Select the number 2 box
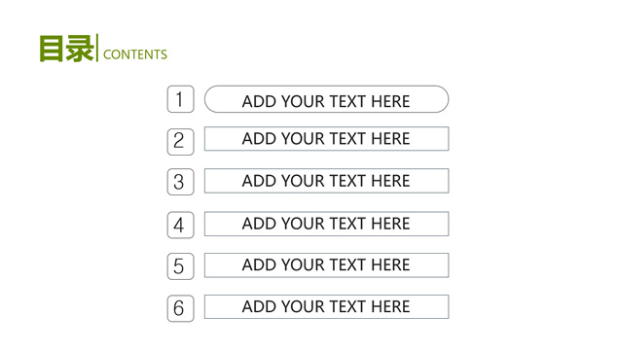The image size is (618, 351). point(180,142)
